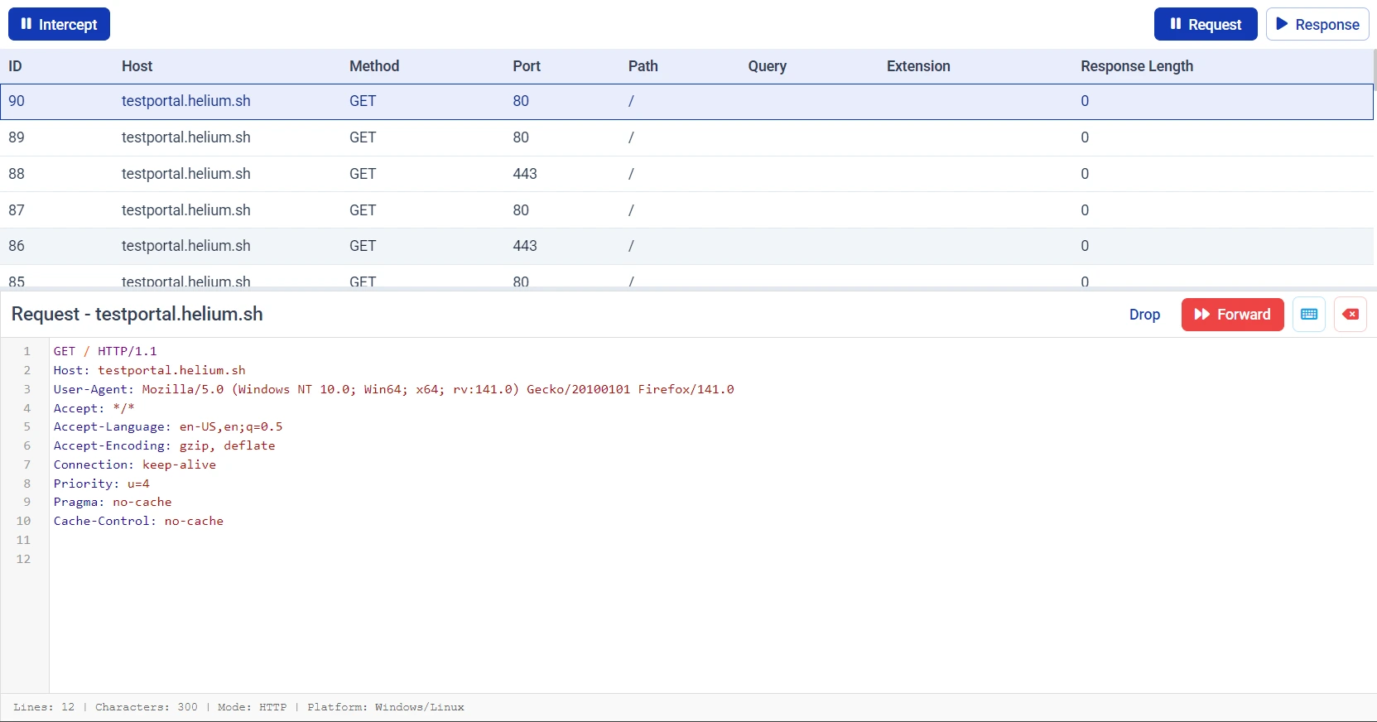Click port 443 in row 86
The width and height of the screenshot is (1377, 722).
click(x=525, y=246)
